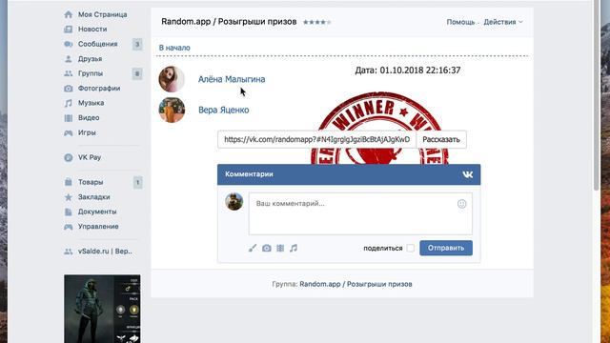Click the VK logo in Комментарии header
Screen dimensions: 610x343
click(468, 174)
